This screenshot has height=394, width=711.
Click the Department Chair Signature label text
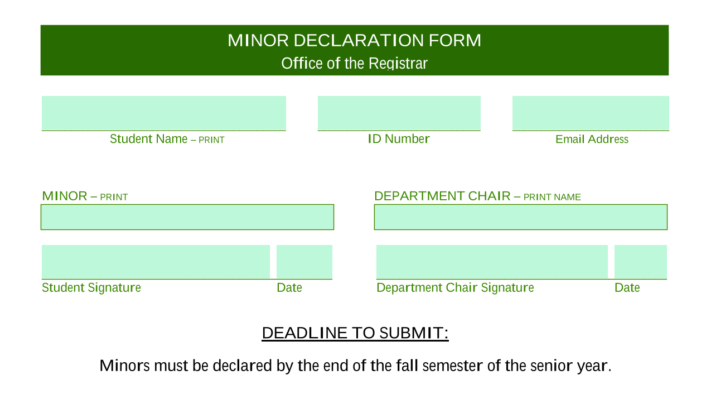coord(455,288)
